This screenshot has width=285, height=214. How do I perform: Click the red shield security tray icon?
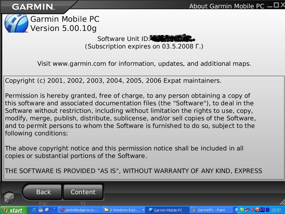point(252,210)
